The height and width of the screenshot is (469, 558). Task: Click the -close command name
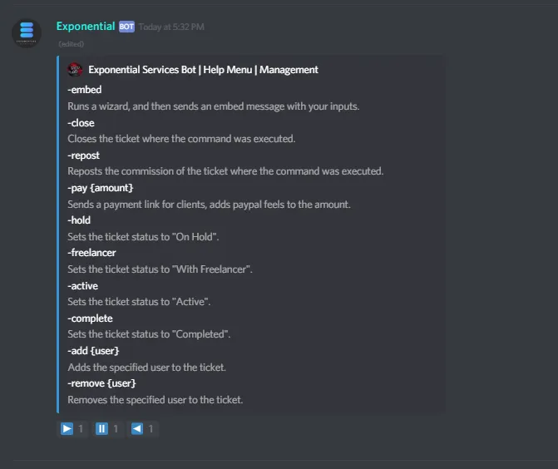[x=81, y=123]
